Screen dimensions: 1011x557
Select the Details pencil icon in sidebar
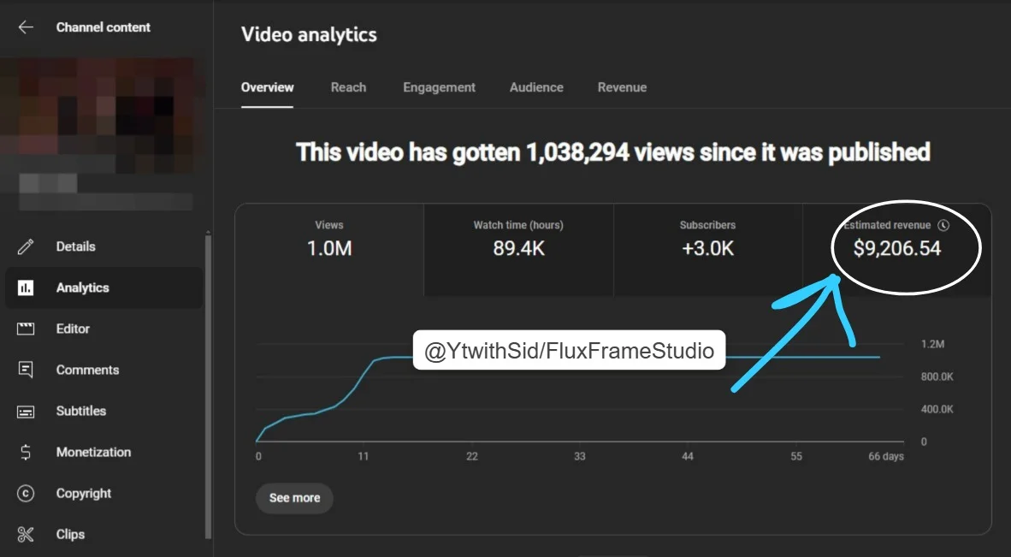click(x=26, y=246)
